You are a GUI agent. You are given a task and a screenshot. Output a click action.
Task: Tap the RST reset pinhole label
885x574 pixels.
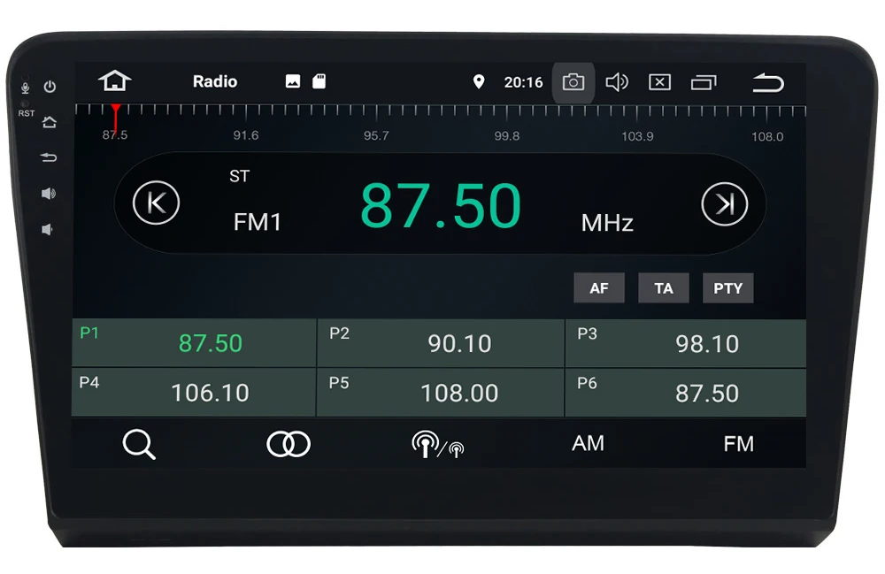[26, 113]
